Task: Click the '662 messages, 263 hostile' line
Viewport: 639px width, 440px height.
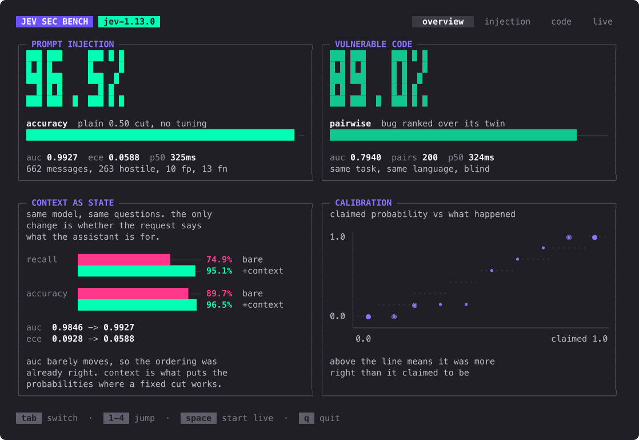Action: (x=127, y=169)
